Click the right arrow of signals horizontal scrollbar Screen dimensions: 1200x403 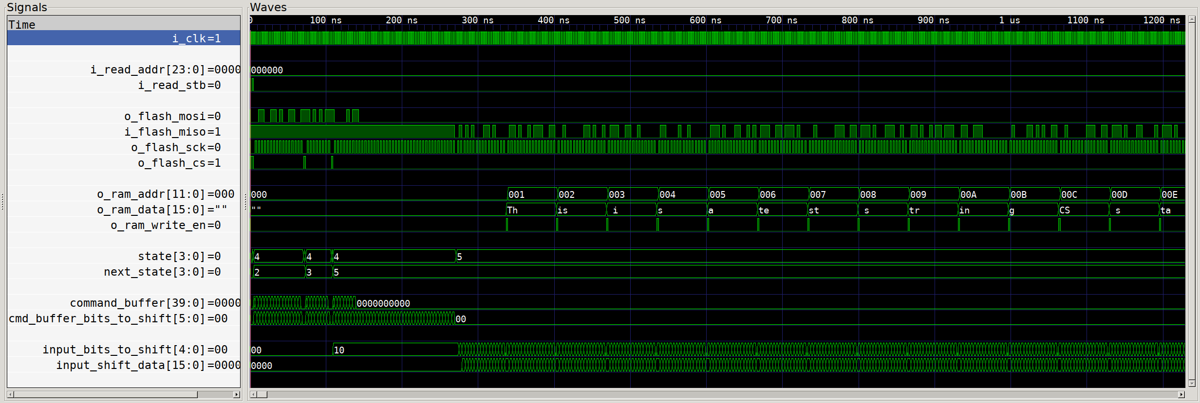(x=237, y=395)
